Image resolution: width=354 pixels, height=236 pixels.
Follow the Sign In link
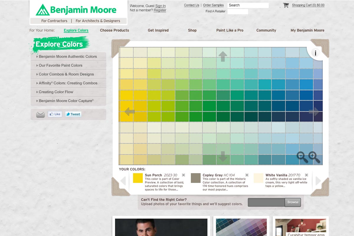tap(160, 6)
